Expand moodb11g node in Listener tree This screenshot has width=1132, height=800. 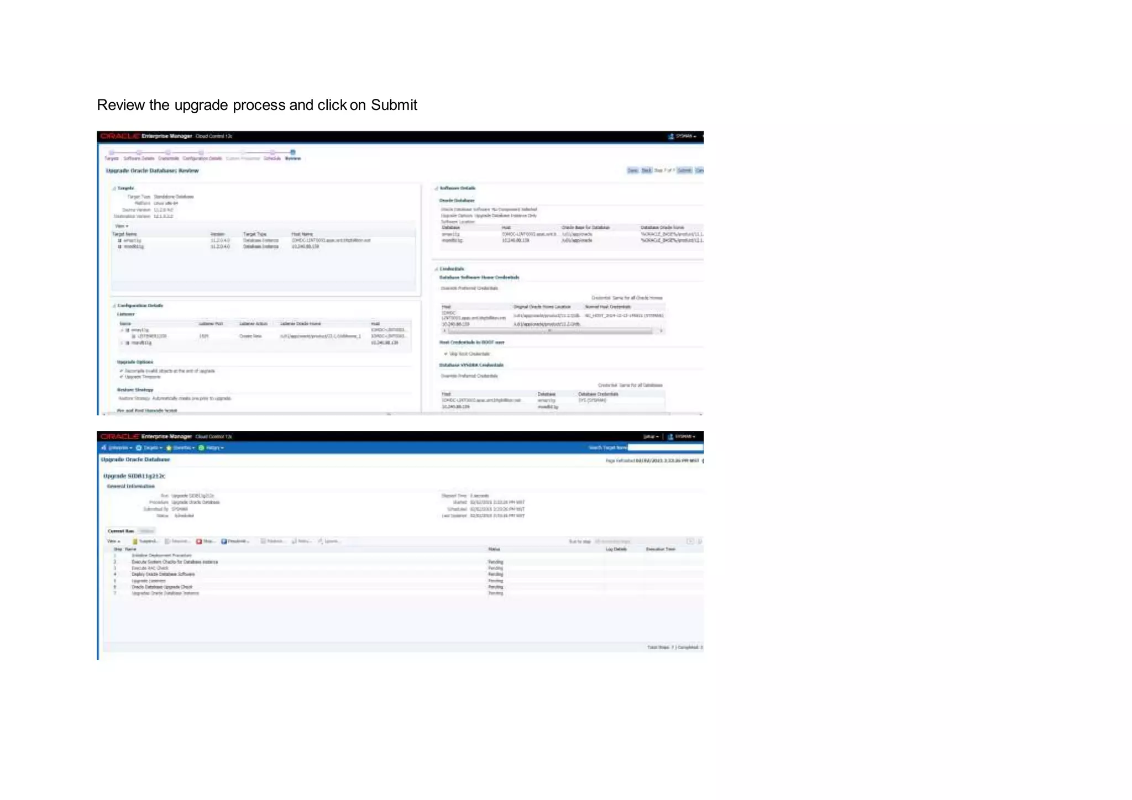pos(122,343)
